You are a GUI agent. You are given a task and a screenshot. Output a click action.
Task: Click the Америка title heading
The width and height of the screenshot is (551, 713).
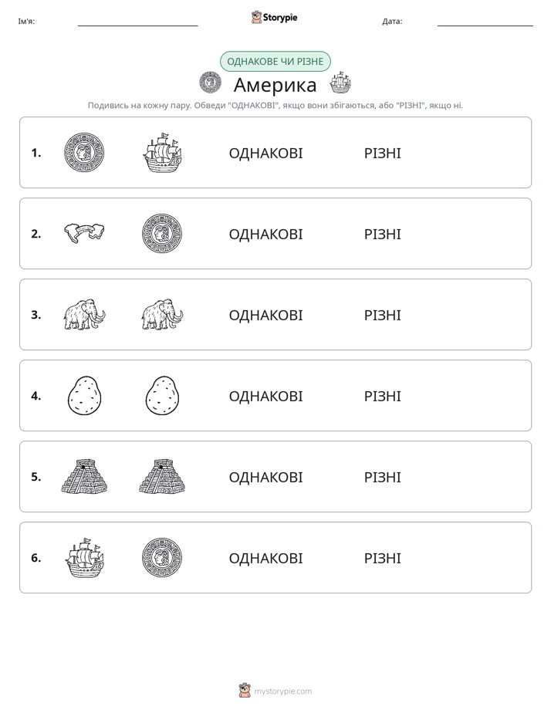[275, 85]
